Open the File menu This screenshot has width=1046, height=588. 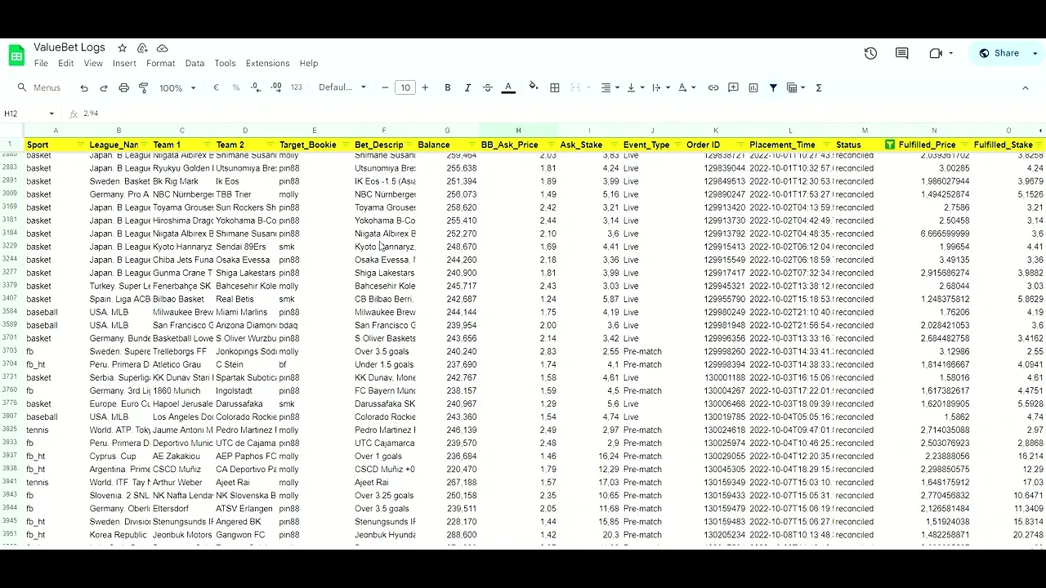41,63
